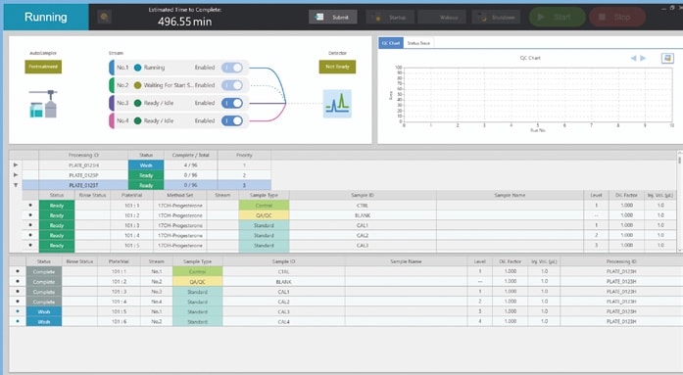Click the No.4 stream cell in lower table
Screen dimensions: 683x375
157,302
